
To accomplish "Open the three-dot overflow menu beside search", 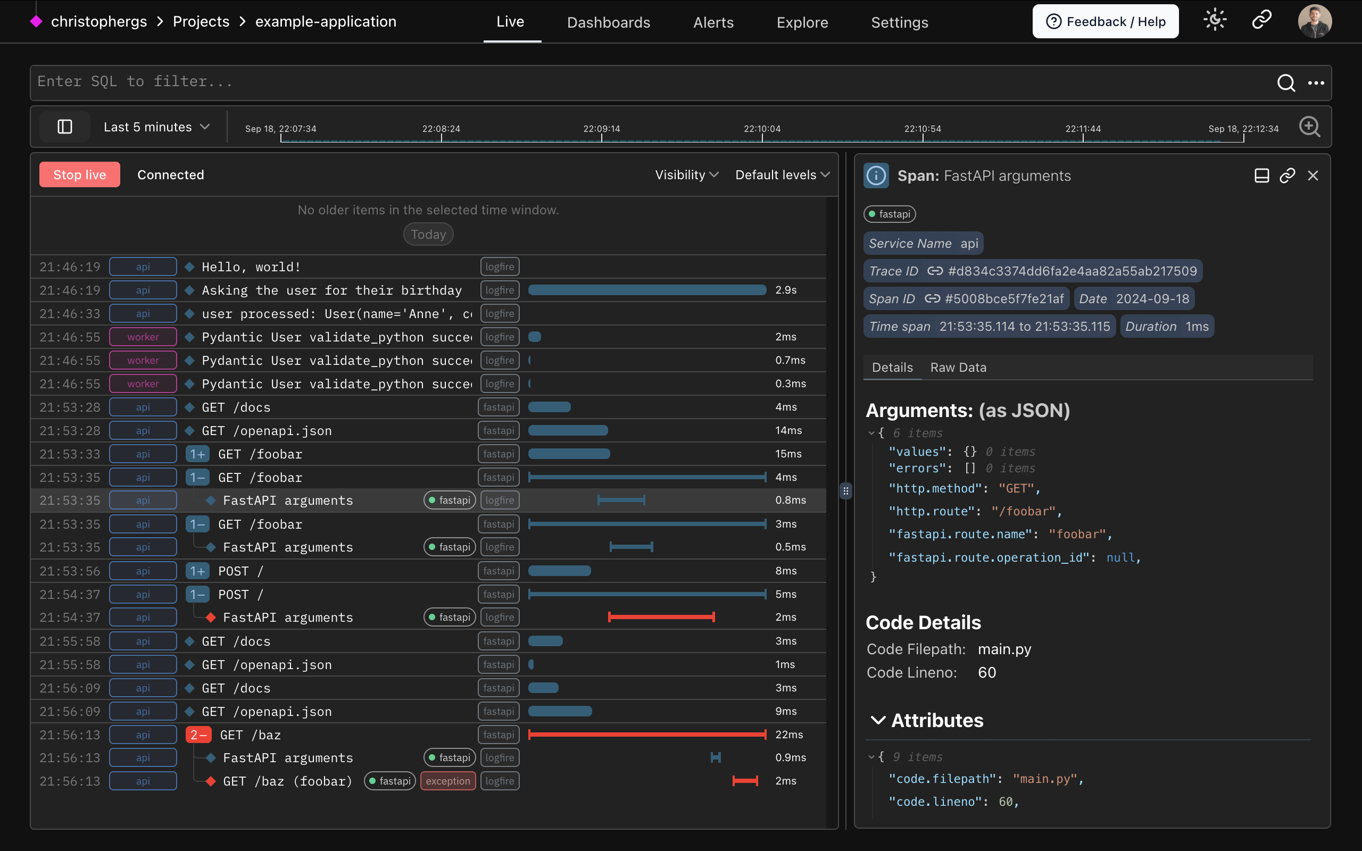I will click(x=1317, y=83).
